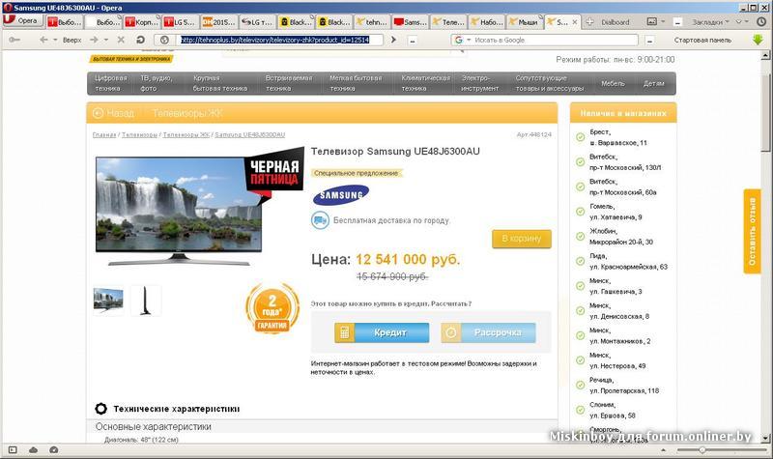Image resolution: width=773 pixels, height=459 pixels.
Task: Click the main TV product image
Action: 179,211
